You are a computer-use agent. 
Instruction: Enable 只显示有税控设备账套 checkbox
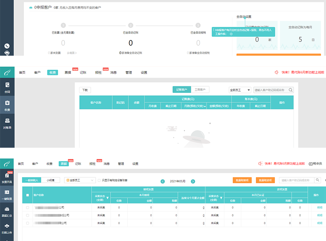point(99,180)
